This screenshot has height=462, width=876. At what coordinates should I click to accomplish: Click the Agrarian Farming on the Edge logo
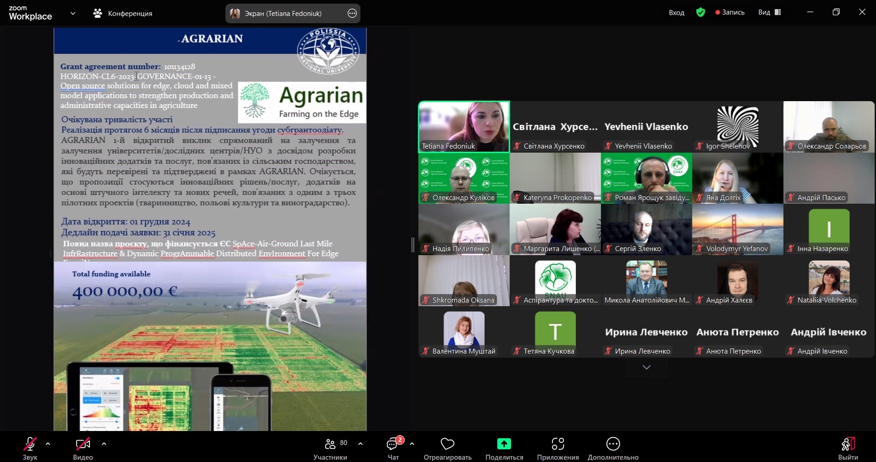pyautogui.click(x=302, y=102)
